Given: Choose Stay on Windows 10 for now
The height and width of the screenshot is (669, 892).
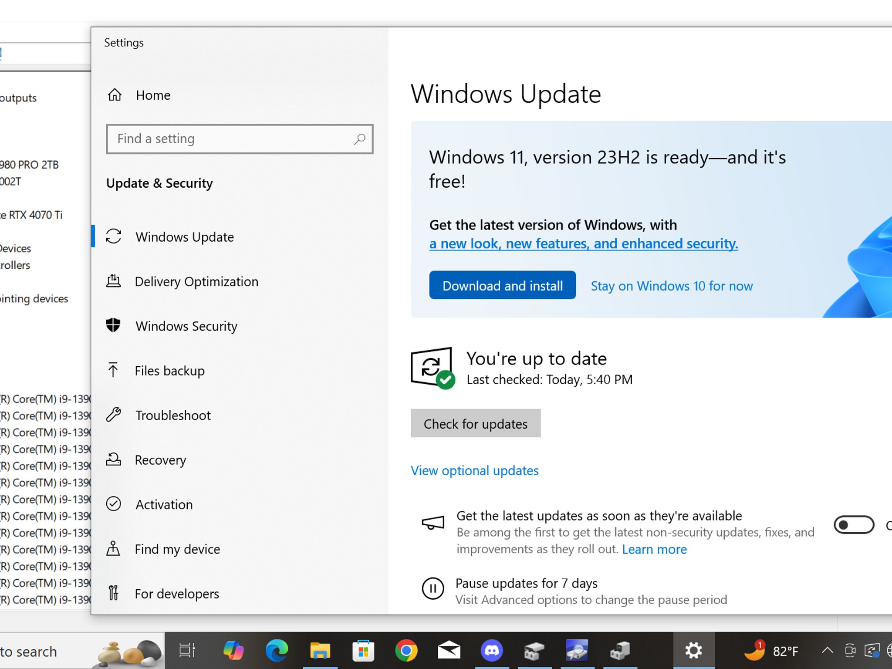Looking at the screenshot, I should (672, 286).
